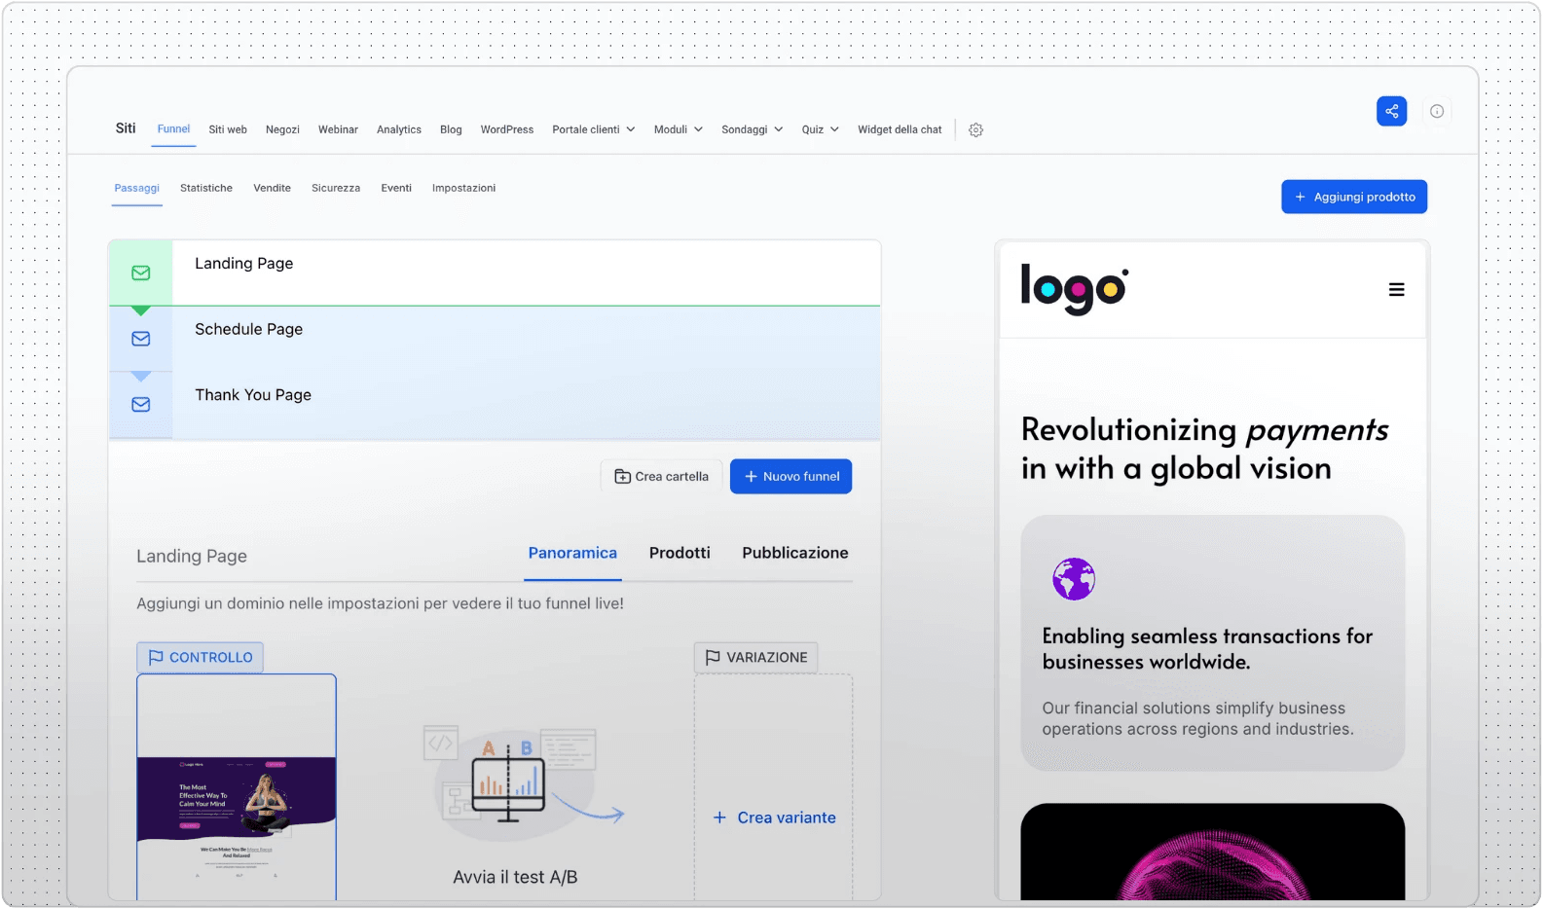1544x909 pixels.
Task: Switch to the Panoramica tab
Action: coord(572,553)
